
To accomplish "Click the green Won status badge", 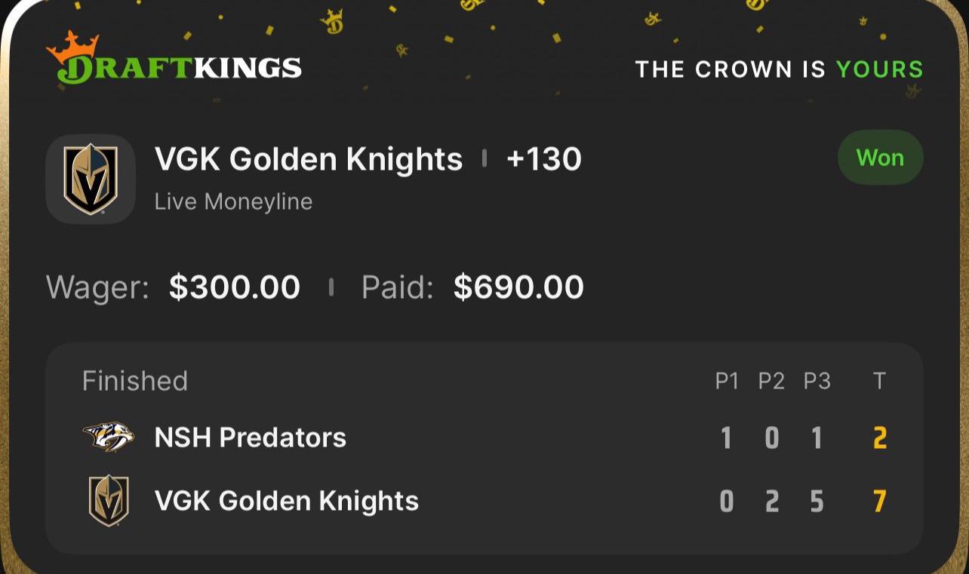I will 880,158.
